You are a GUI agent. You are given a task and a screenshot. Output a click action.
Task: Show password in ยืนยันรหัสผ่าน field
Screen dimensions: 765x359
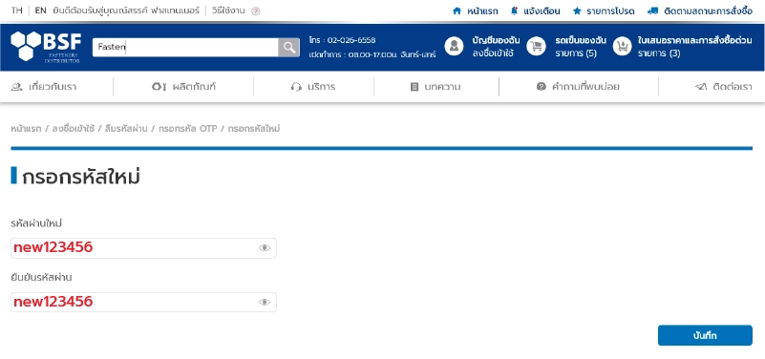pyautogui.click(x=265, y=302)
